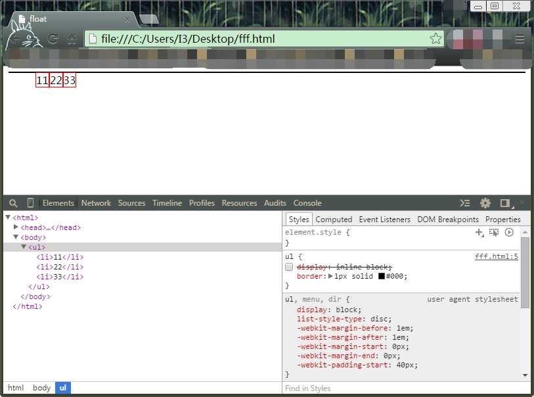Click the 'display: block;' declaration
The width and height of the screenshot is (534, 397).
coord(329,310)
